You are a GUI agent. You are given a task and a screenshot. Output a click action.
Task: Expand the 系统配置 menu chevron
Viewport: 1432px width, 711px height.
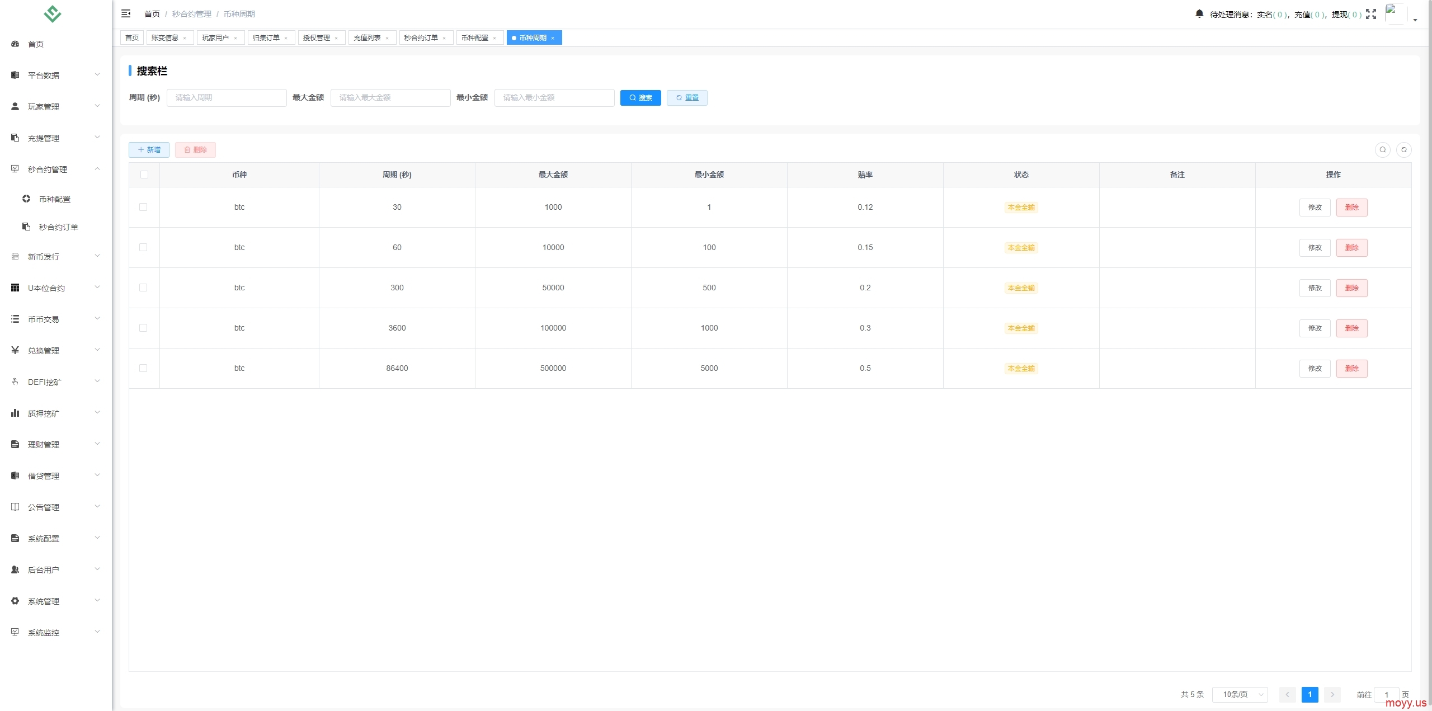[97, 538]
